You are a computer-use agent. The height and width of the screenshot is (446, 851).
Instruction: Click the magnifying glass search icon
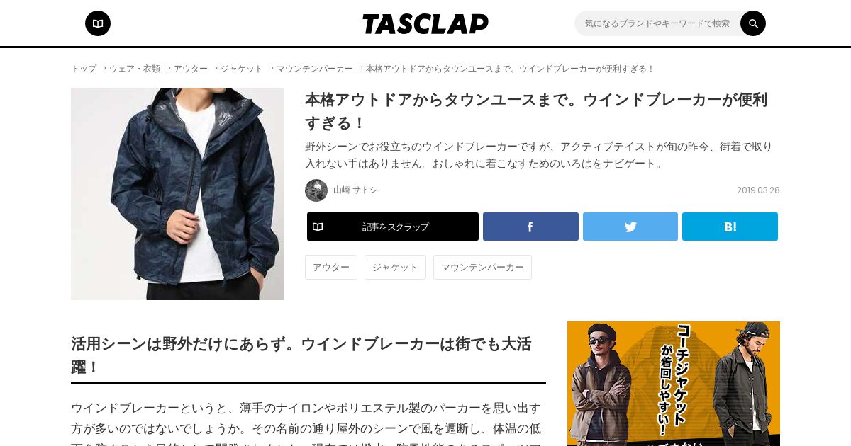click(753, 23)
